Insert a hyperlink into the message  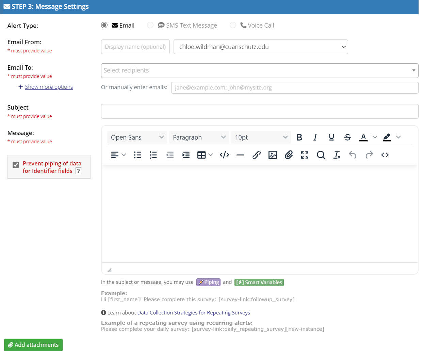pyautogui.click(x=257, y=155)
